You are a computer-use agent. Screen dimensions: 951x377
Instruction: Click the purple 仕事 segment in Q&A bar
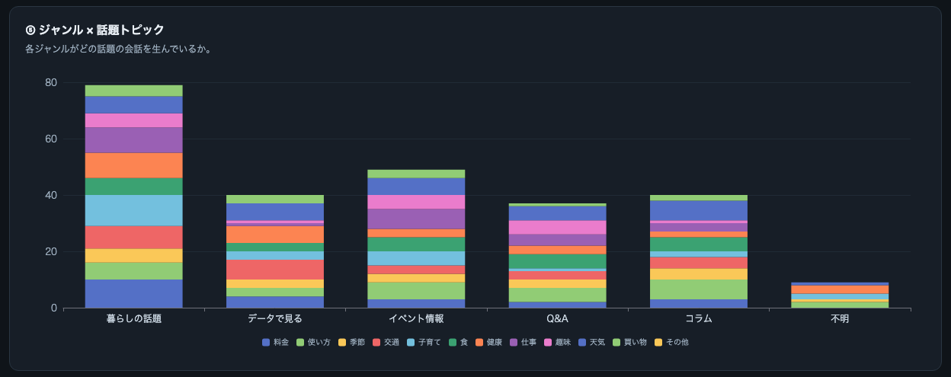557,240
